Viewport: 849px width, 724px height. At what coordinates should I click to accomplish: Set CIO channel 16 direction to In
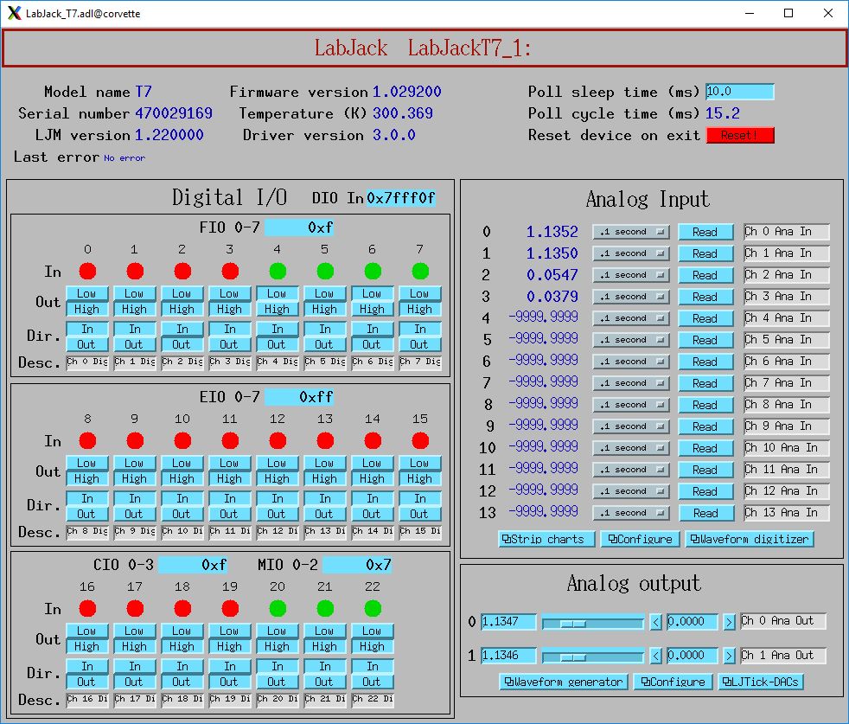point(86,666)
